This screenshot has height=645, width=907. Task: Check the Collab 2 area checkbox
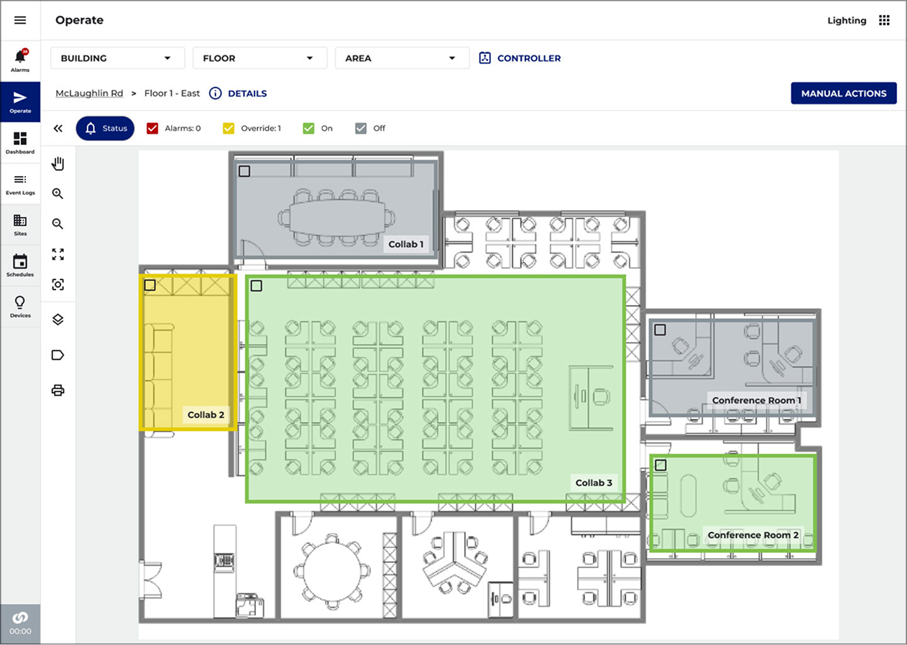pos(149,285)
